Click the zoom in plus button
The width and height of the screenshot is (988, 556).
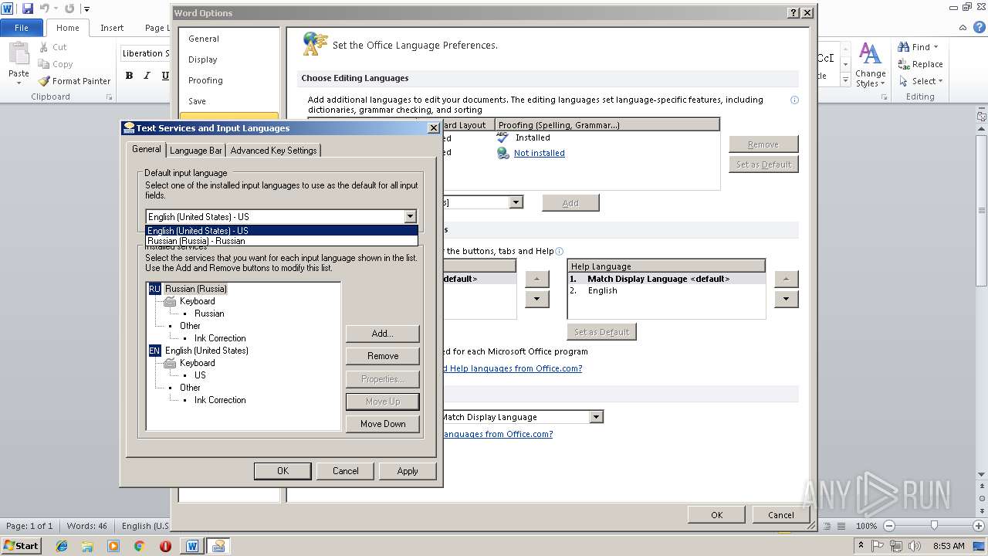pyautogui.click(x=980, y=526)
